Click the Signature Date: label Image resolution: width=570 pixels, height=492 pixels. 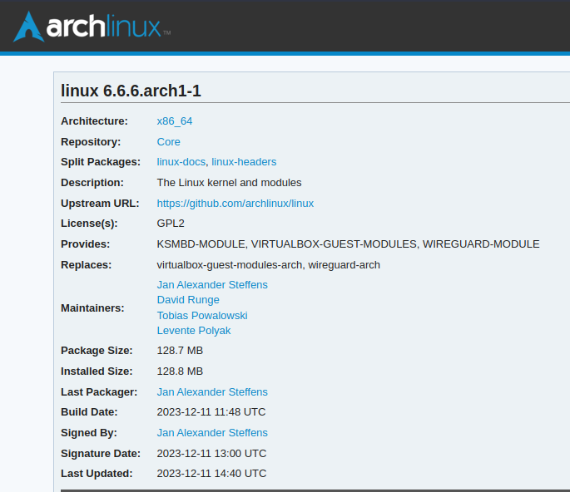point(101,453)
